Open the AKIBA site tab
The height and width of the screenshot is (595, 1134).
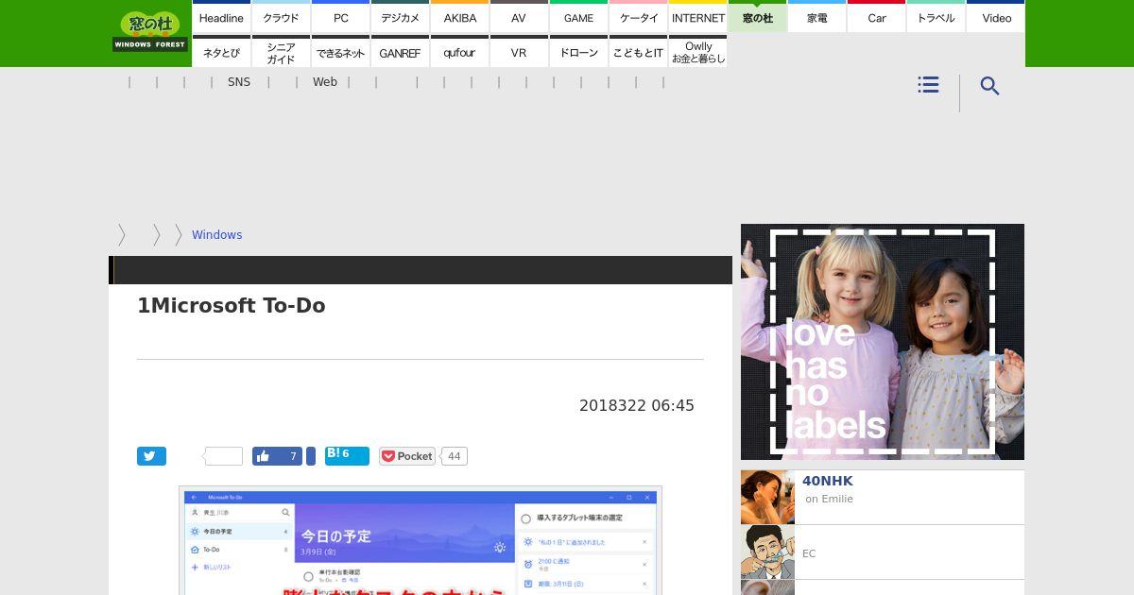459,17
